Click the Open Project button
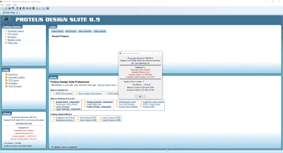The width and height of the screenshot is (283, 153). [57, 31]
